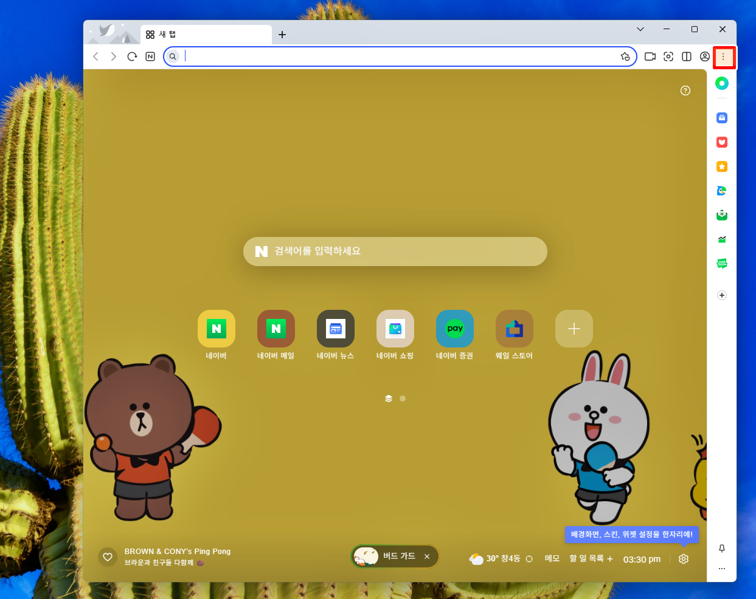The width and height of the screenshot is (756, 599).
Task: Dismiss the 버드 가드 banner with X
Action: tap(427, 556)
